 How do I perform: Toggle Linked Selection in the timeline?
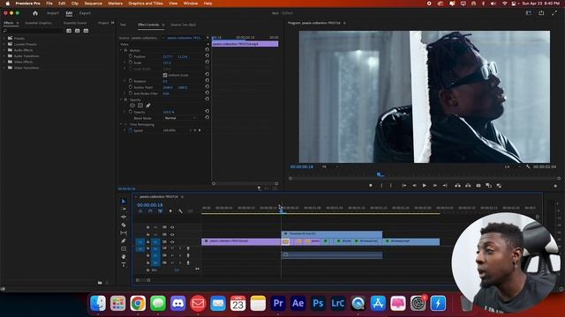[161, 211]
